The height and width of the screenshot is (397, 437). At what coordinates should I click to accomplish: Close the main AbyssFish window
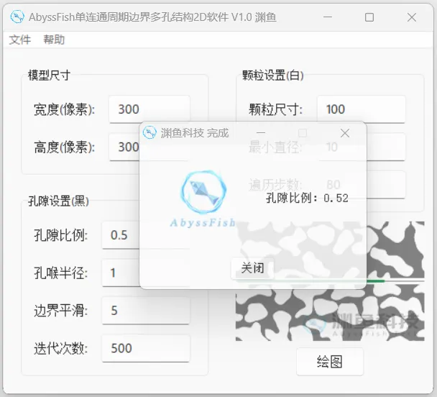(412, 17)
